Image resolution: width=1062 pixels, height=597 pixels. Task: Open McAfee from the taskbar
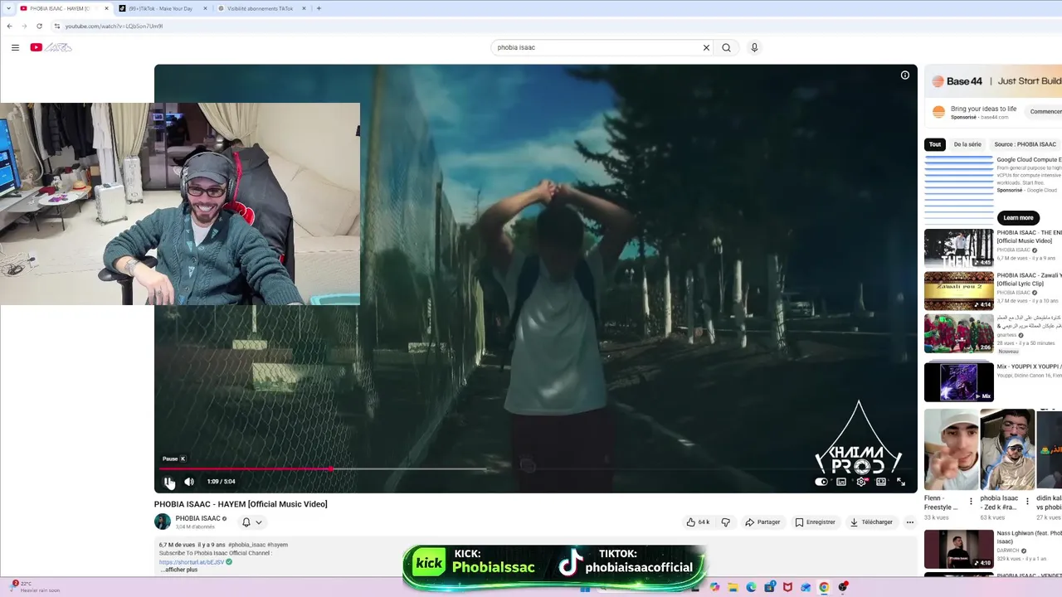pos(787,587)
